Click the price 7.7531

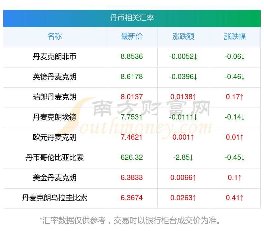click(132, 117)
